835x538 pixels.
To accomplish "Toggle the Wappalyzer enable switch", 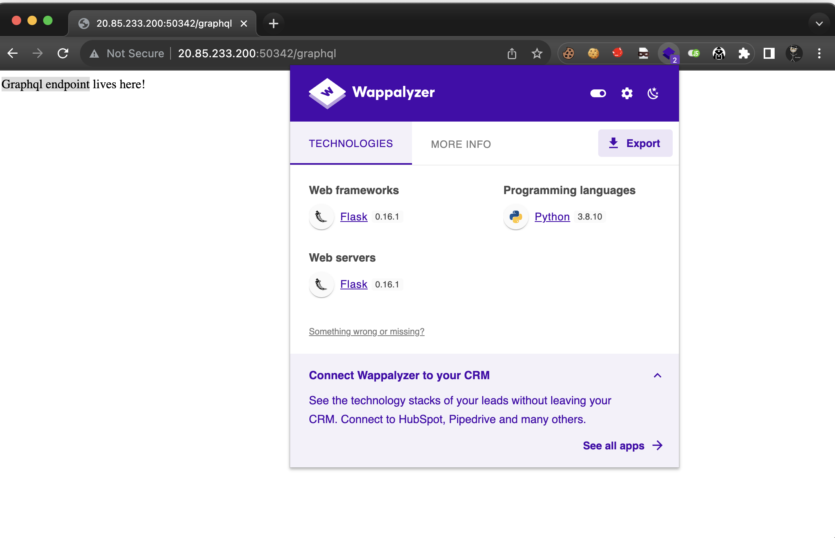I will [598, 93].
